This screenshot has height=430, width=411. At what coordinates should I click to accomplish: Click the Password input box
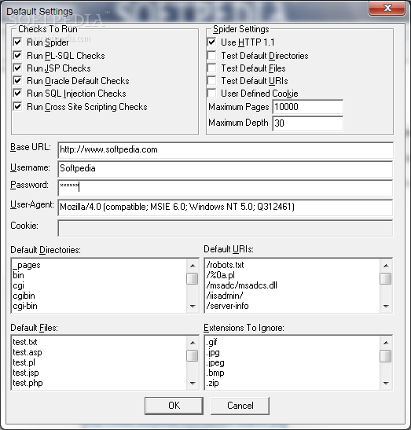[x=226, y=188]
